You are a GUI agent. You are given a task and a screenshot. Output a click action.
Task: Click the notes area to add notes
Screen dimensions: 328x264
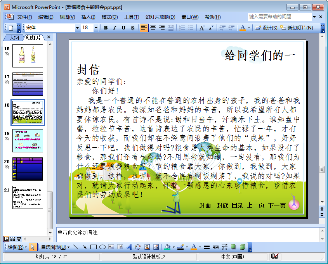(x=187, y=235)
